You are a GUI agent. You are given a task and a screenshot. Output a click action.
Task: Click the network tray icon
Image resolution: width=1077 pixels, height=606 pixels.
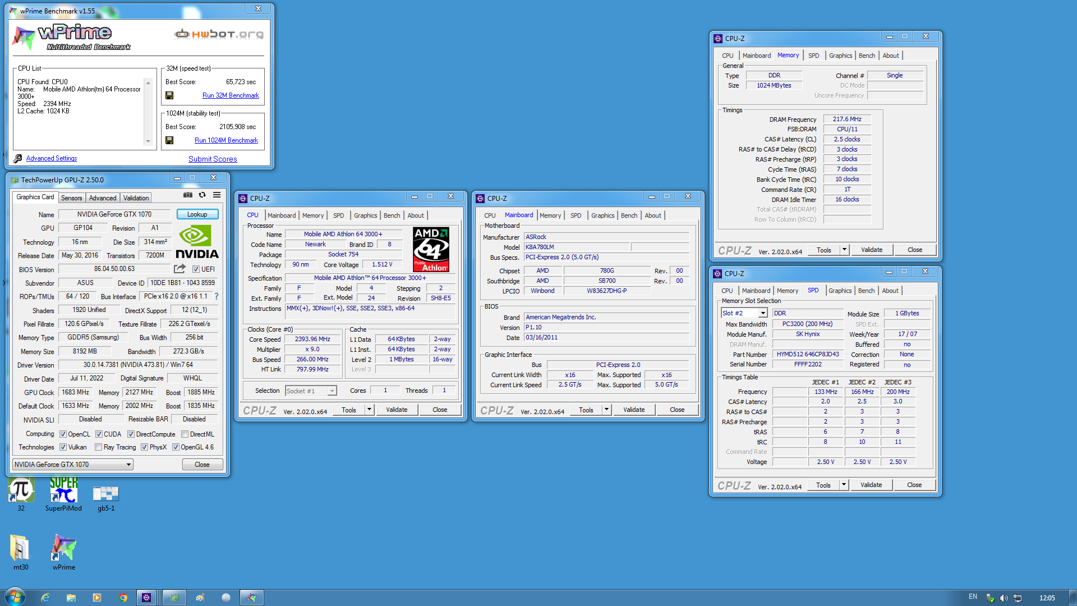[1017, 598]
